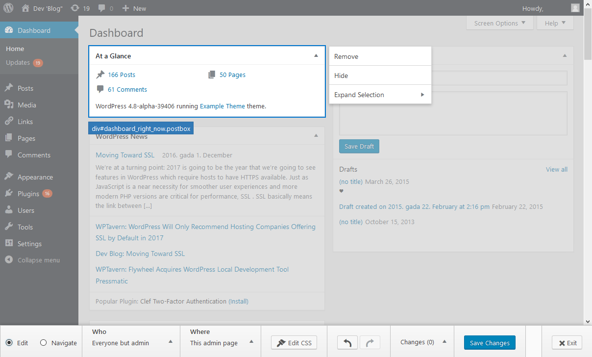
Task: Click the Collapse menu arrow icon
Action: click(x=9, y=260)
